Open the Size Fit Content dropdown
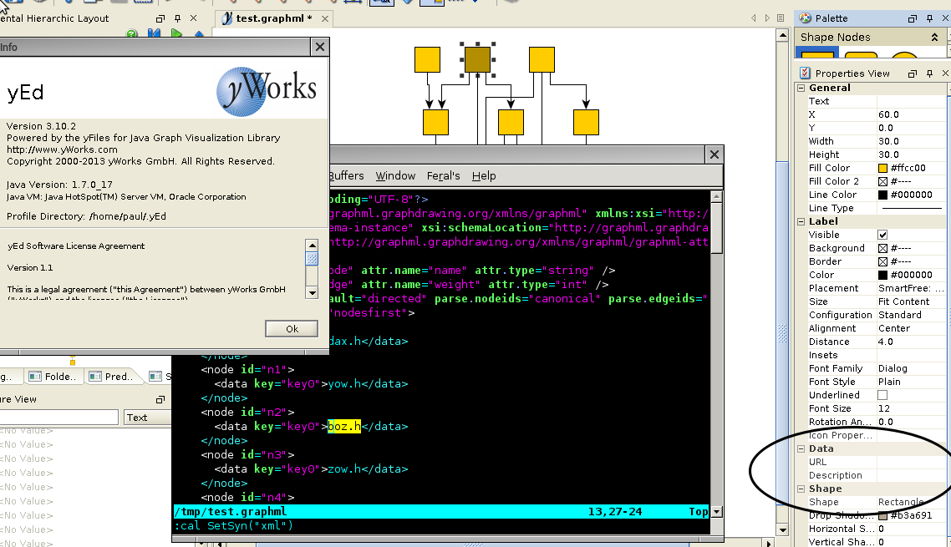The width and height of the screenshot is (951, 547). (x=911, y=301)
